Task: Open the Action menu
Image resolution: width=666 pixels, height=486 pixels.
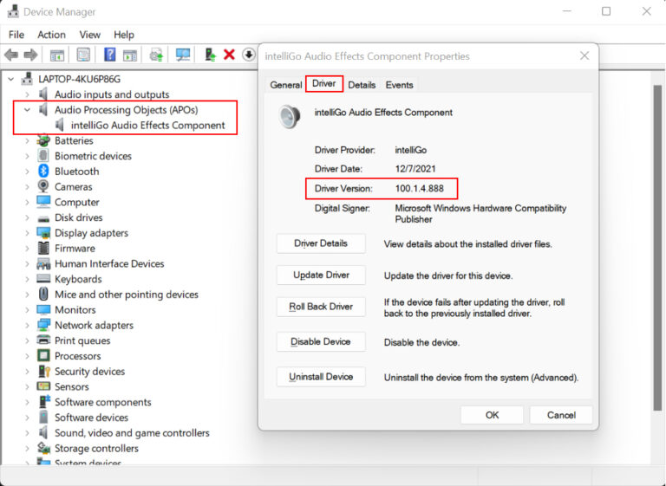Action: [51, 35]
